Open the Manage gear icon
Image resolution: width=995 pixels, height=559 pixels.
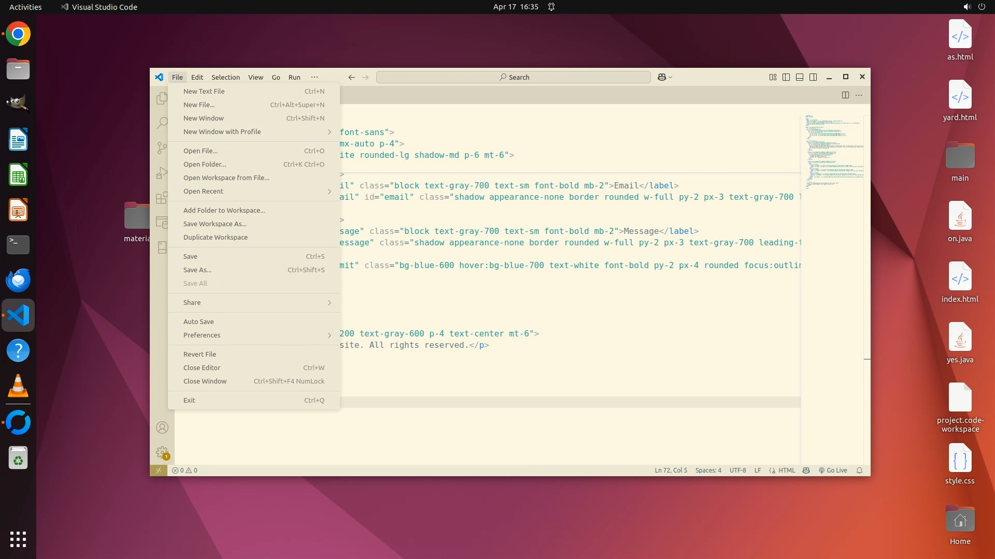point(162,452)
